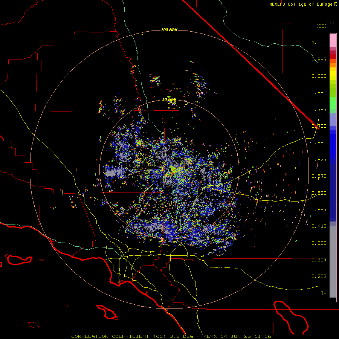Click the 0.413 legend value
339x339 pixels.
[x=319, y=226]
